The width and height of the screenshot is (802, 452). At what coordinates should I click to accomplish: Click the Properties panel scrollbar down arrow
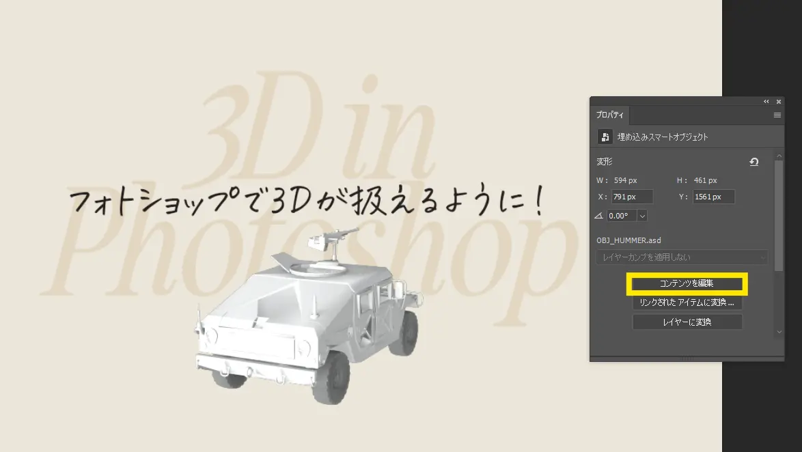(779, 332)
